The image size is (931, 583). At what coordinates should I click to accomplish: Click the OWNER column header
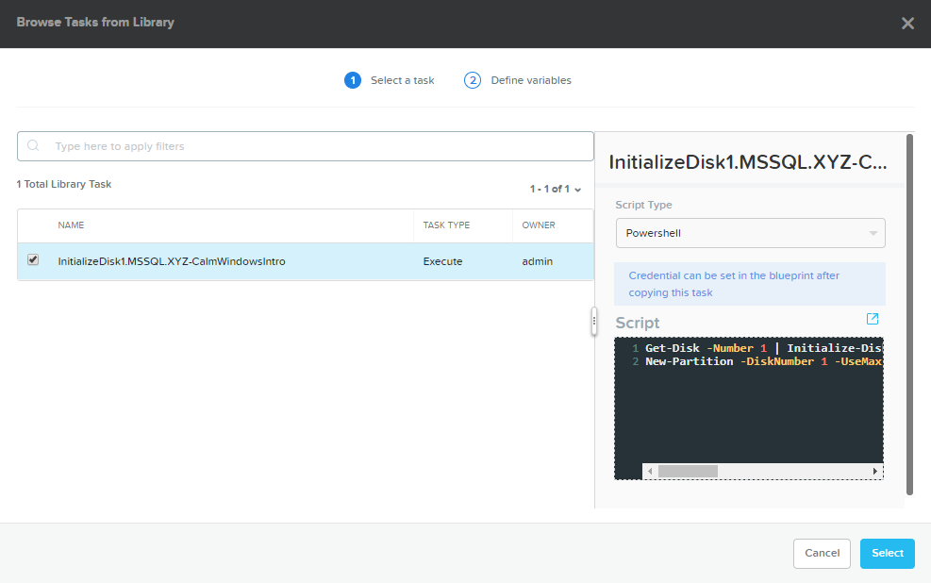pos(539,225)
